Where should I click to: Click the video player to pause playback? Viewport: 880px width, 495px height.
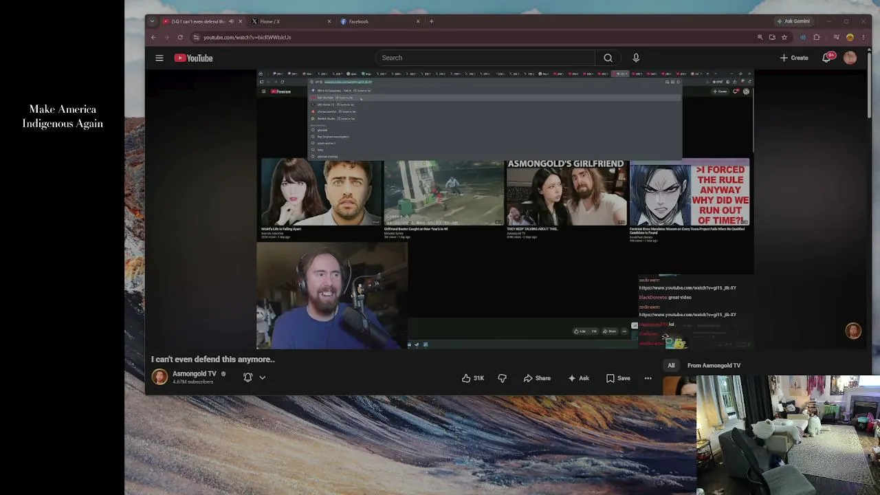coord(505,210)
